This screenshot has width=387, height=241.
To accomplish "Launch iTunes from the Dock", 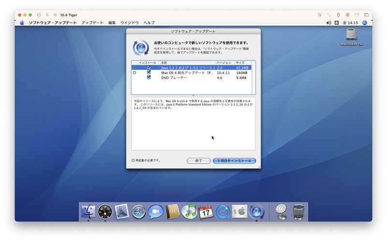I will click(189, 211).
